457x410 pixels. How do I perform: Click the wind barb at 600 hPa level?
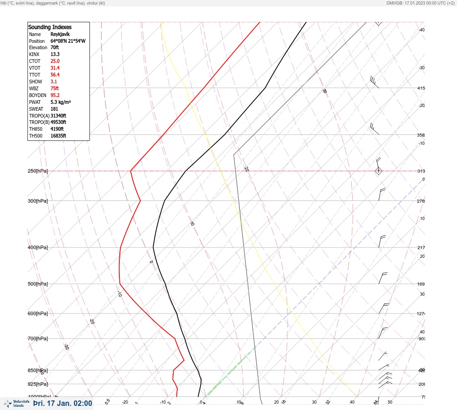[384, 308]
